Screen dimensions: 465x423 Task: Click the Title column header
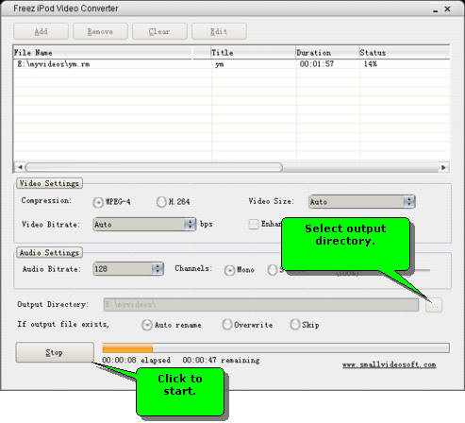tap(253, 53)
